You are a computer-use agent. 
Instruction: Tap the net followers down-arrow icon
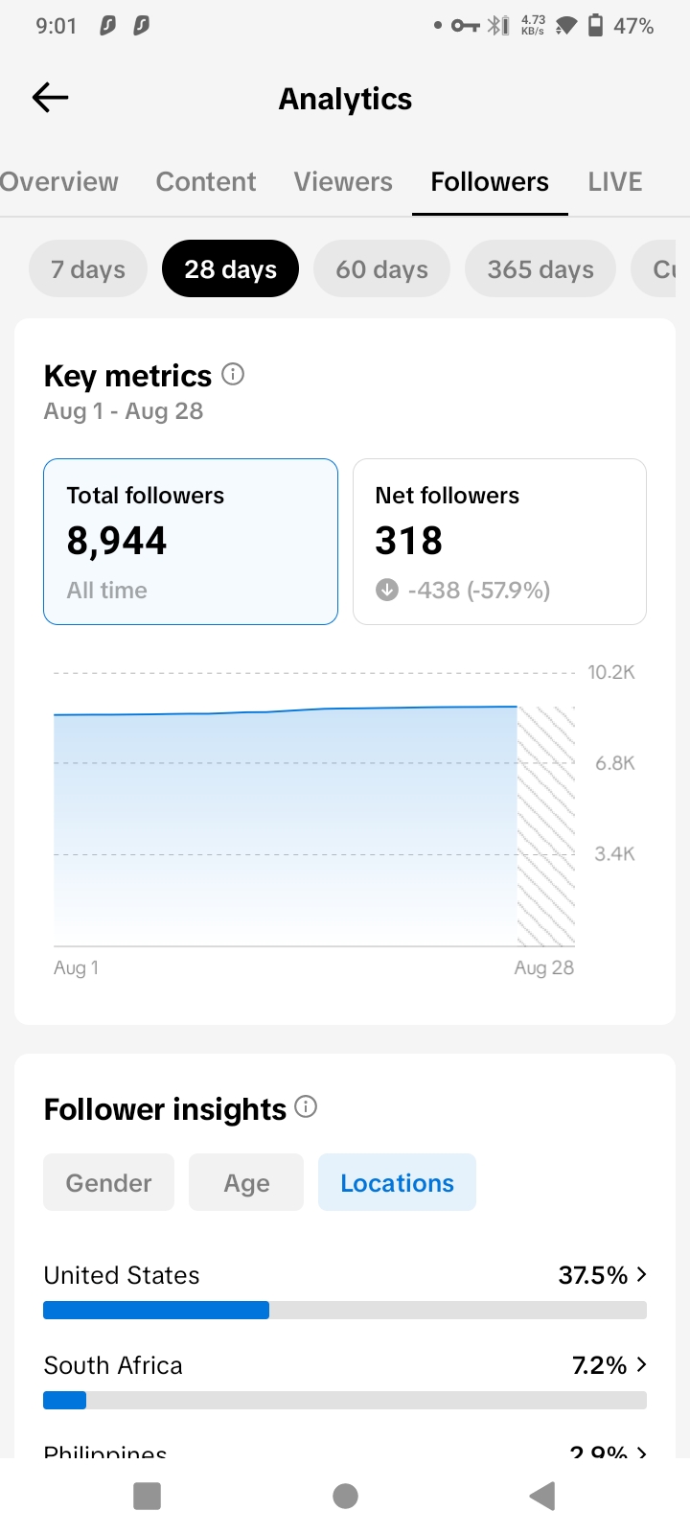[x=387, y=590]
